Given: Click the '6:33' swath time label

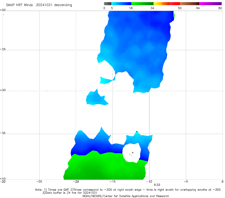Looking at the screenshot, I should tap(157, 185).
